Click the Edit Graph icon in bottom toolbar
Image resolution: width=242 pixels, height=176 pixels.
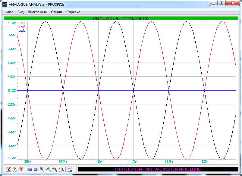[8, 169]
